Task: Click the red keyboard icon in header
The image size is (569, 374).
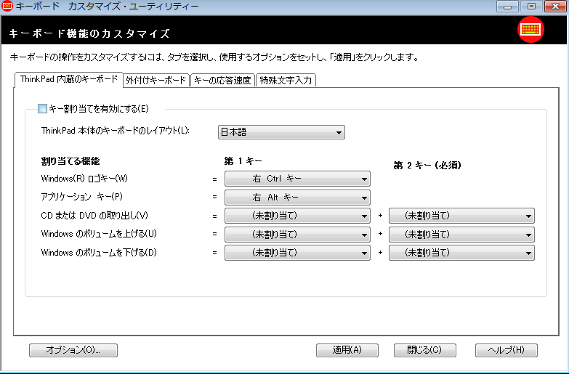Action: click(530, 29)
